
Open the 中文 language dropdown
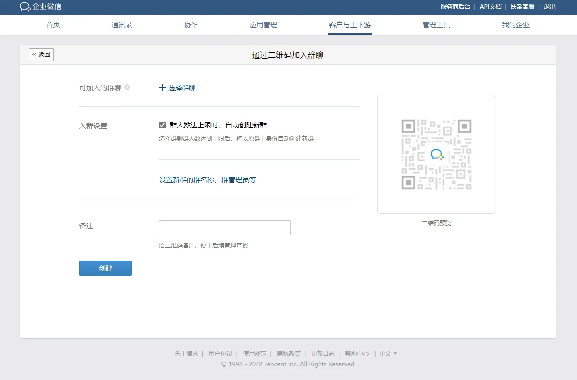click(x=388, y=354)
